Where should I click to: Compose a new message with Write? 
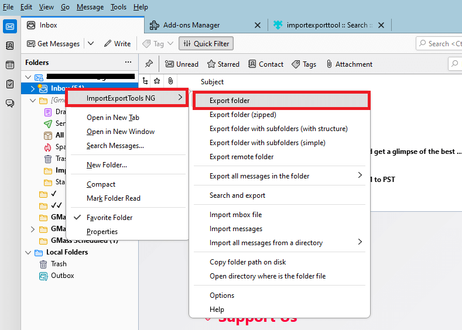tap(117, 43)
